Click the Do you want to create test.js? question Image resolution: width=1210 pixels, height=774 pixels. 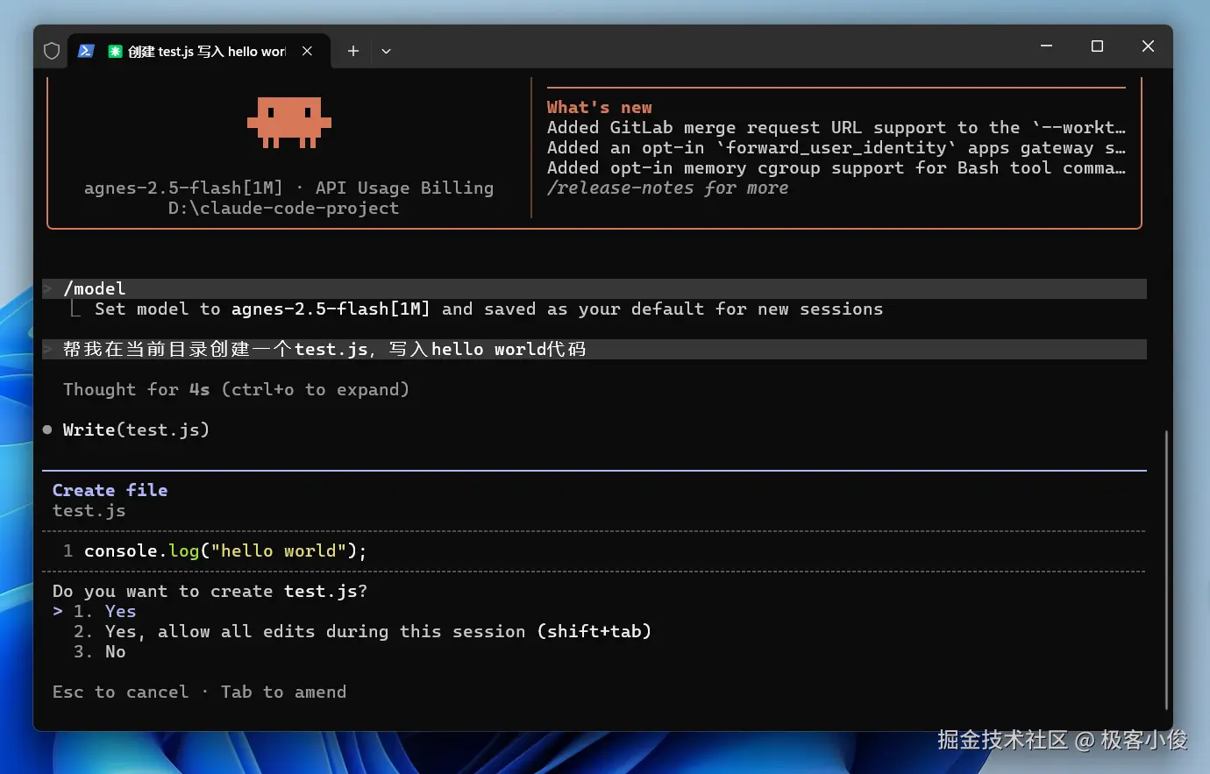(210, 591)
